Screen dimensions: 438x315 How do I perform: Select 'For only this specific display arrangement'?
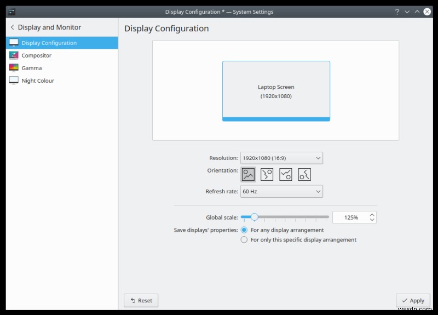click(x=244, y=239)
